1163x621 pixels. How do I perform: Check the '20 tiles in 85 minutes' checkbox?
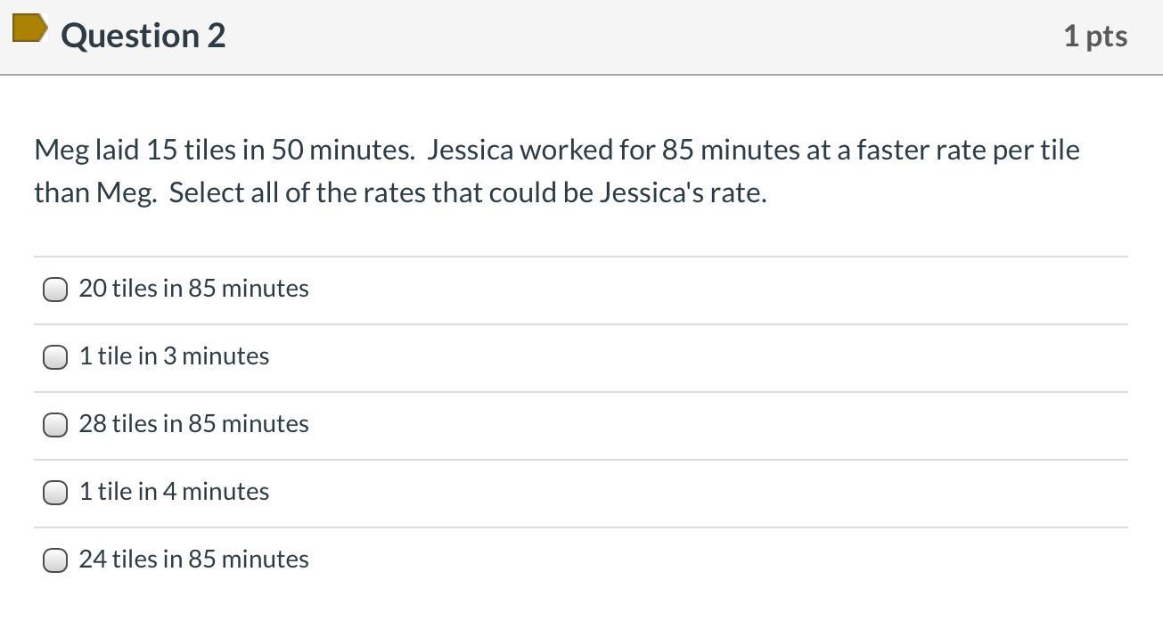pos(55,290)
